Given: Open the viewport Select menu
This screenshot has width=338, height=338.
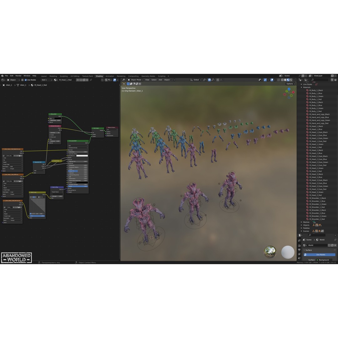Looking at the screenshot, I should 154,80.
